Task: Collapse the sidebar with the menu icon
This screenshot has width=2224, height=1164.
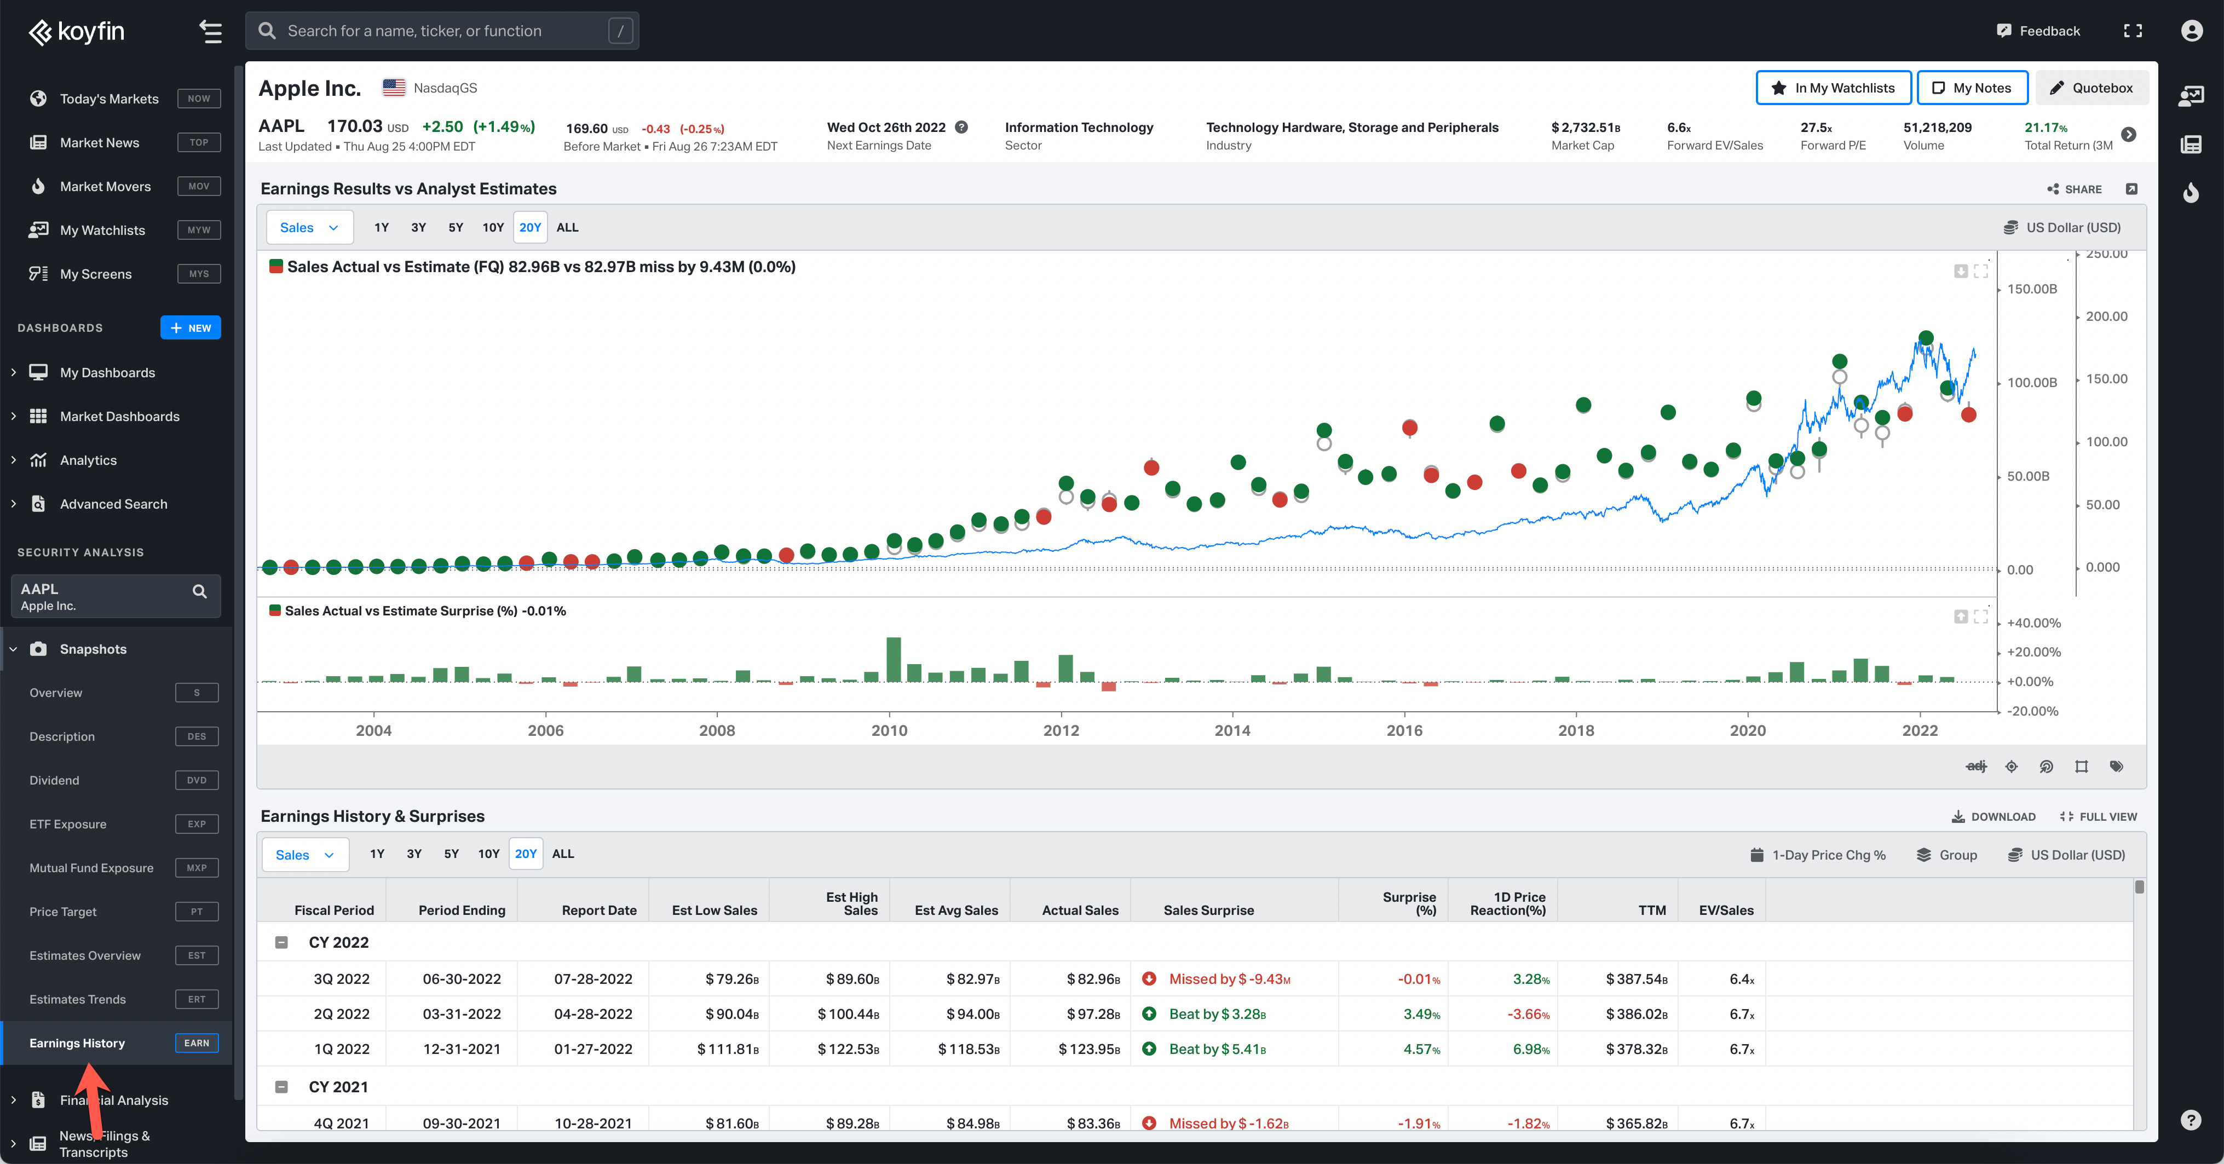Action: [x=211, y=31]
